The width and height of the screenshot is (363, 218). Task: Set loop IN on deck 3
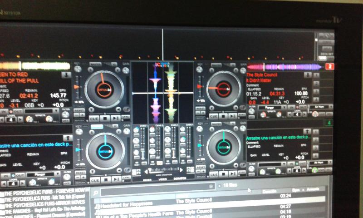(x=5, y=176)
